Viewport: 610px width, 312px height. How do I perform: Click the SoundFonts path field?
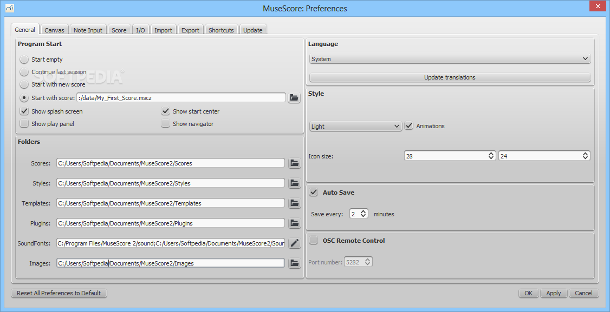171,243
